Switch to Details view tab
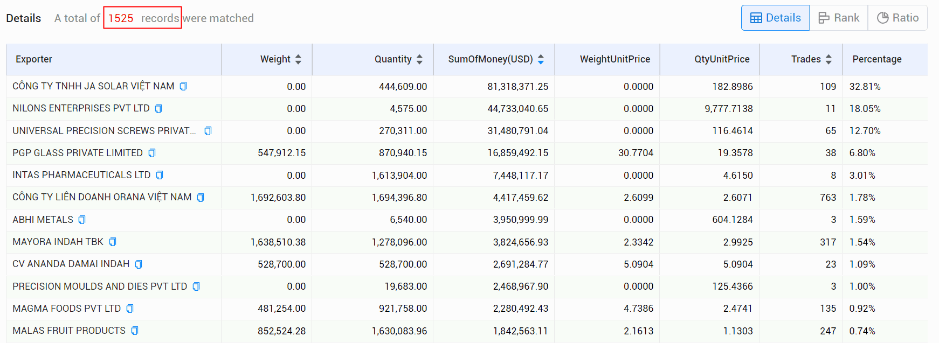The height and width of the screenshot is (343, 939). [775, 18]
